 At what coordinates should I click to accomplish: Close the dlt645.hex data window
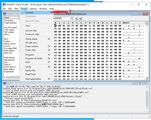145,14
